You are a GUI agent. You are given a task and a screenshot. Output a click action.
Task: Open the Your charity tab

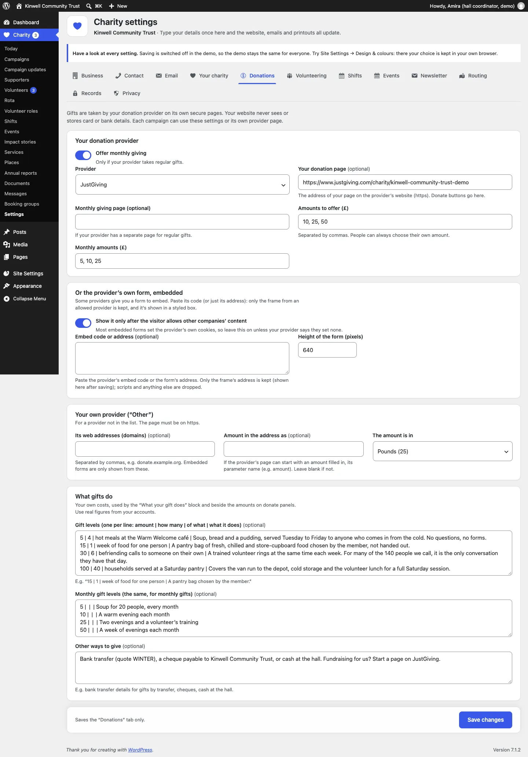[x=209, y=76]
